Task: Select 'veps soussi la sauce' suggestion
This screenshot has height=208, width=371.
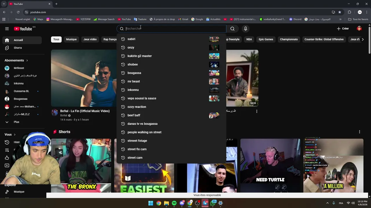Action: pos(171,98)
